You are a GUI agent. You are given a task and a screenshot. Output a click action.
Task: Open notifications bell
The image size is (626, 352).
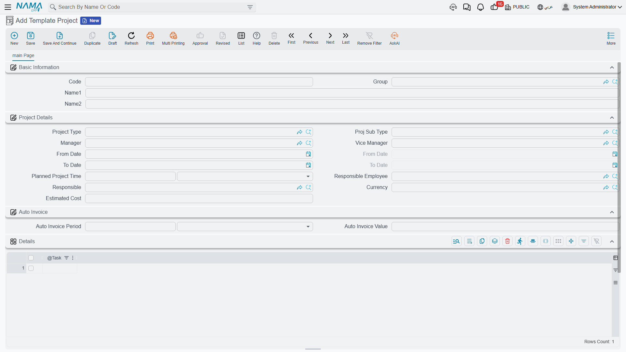[x=481, y=7]
